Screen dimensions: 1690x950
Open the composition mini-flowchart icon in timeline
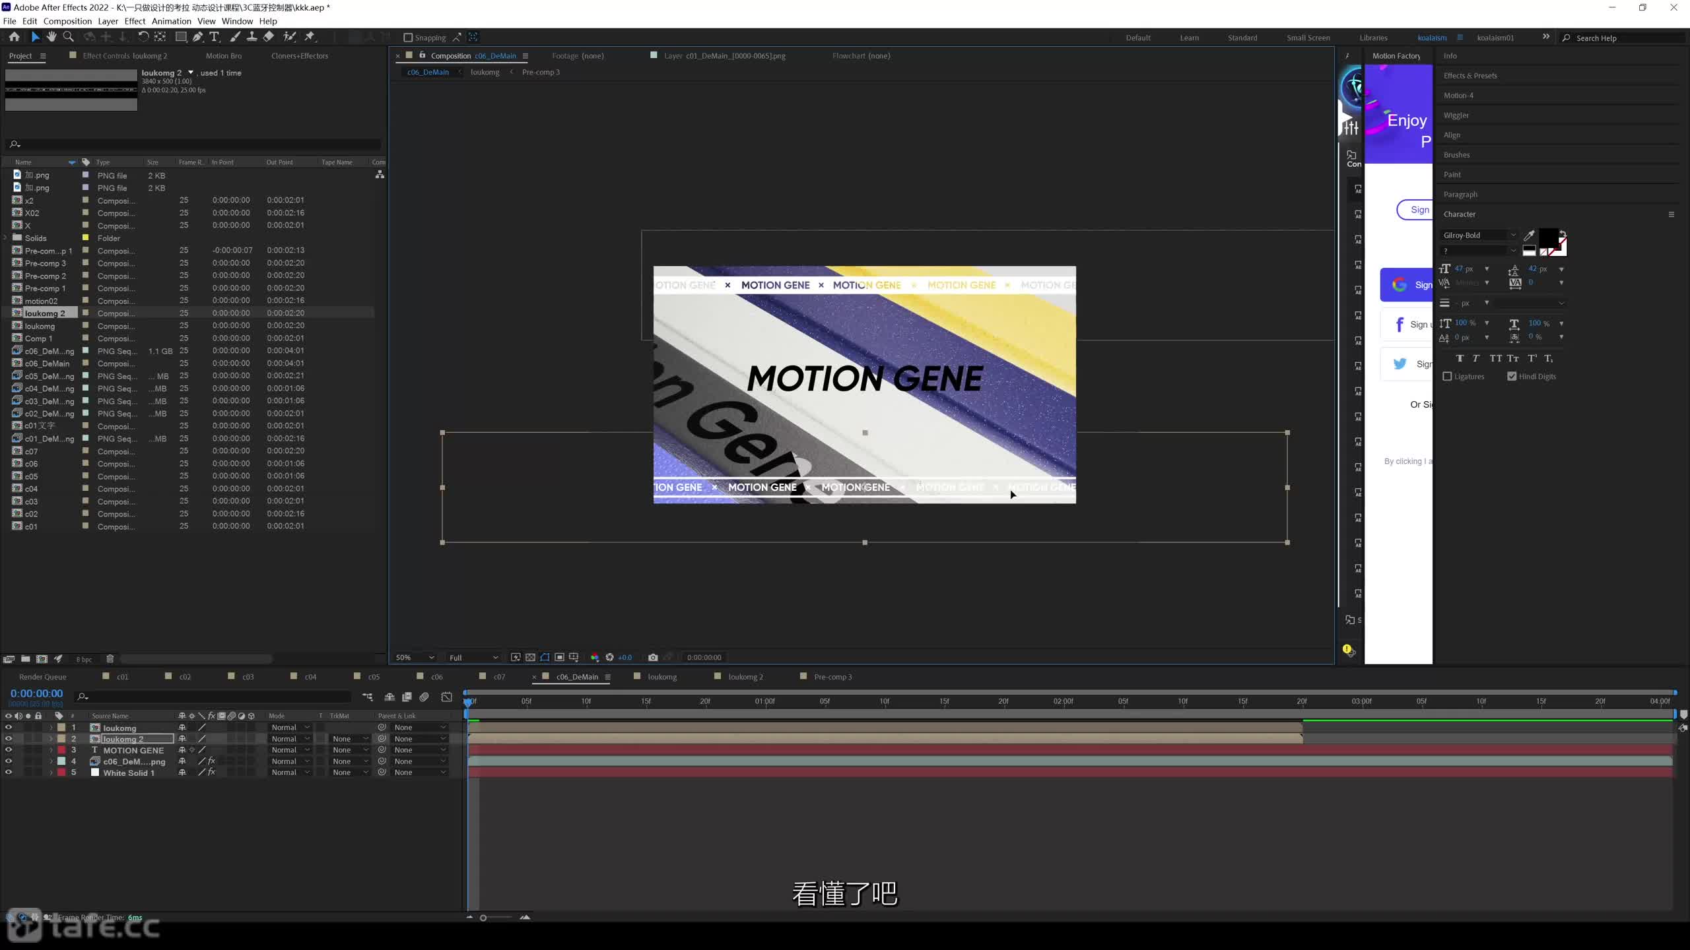368,697
